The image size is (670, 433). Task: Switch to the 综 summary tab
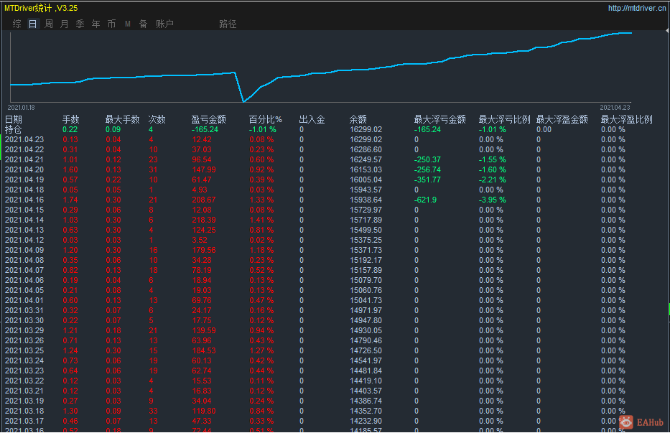17,24
